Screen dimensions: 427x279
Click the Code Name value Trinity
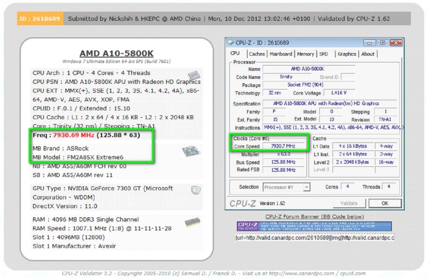pyautogui.click(x=285, y=77)
